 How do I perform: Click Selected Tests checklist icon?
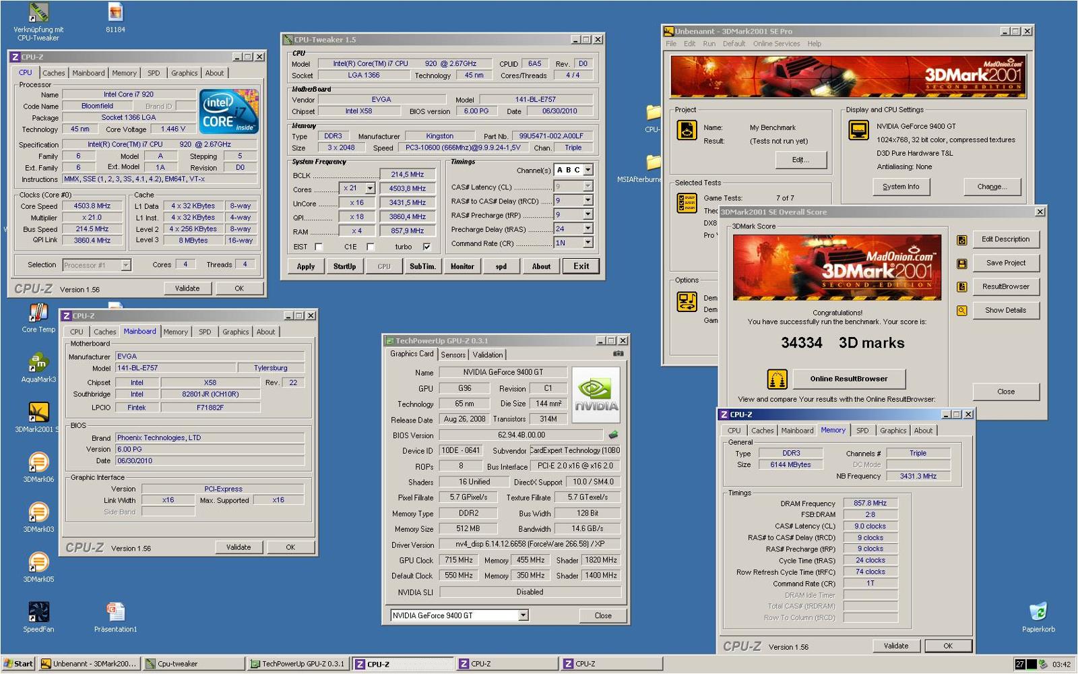coord(687,203)
